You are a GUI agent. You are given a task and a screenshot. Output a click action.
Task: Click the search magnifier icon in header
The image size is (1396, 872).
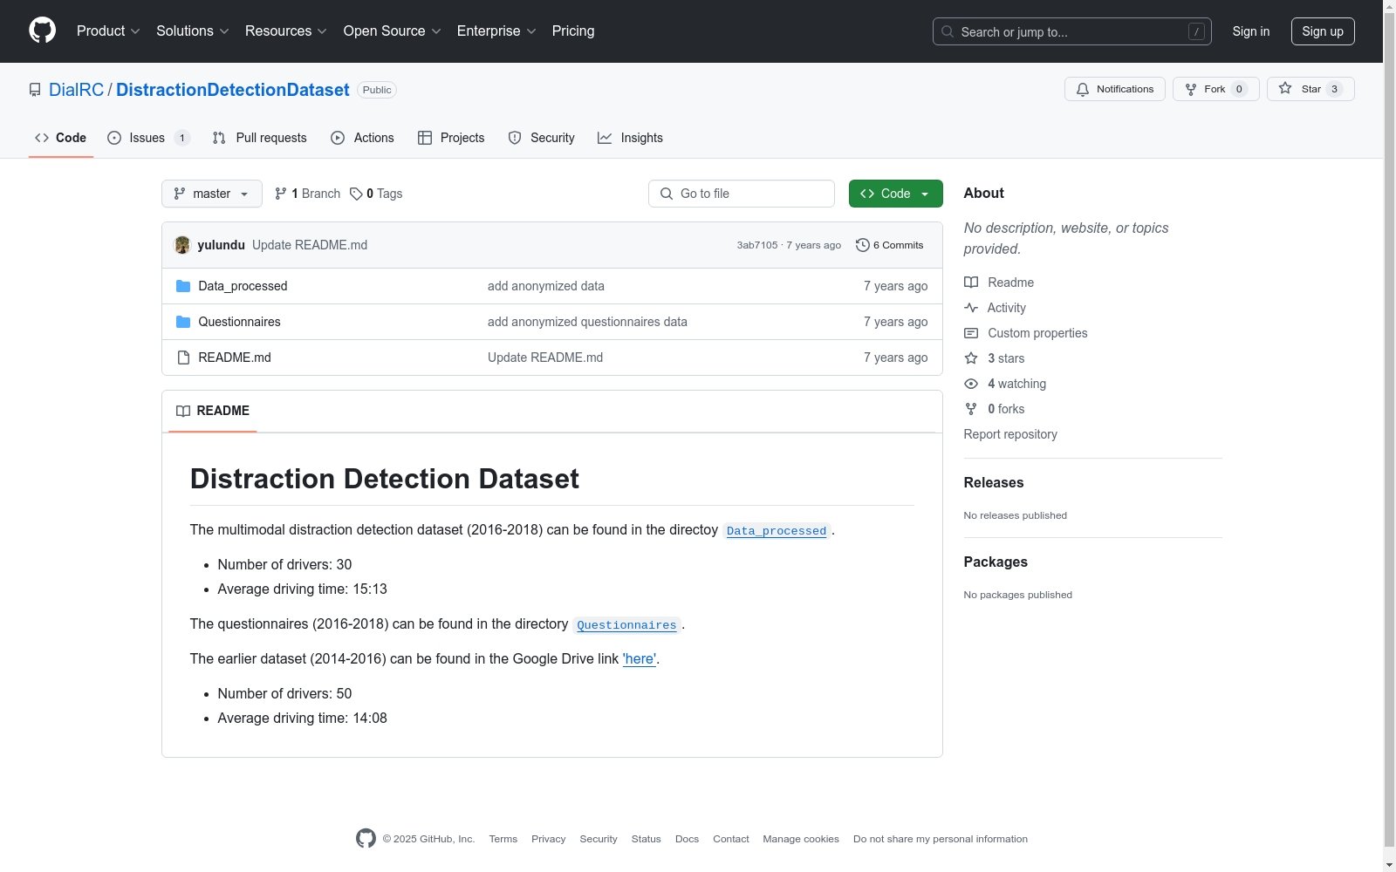coord(948,31)
